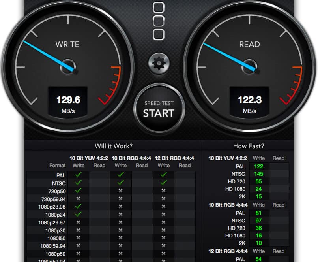Click NTSC row checkmark under 10 Bit RGB Write
This screenshot has width=318, height=262.
pos(120,183)
